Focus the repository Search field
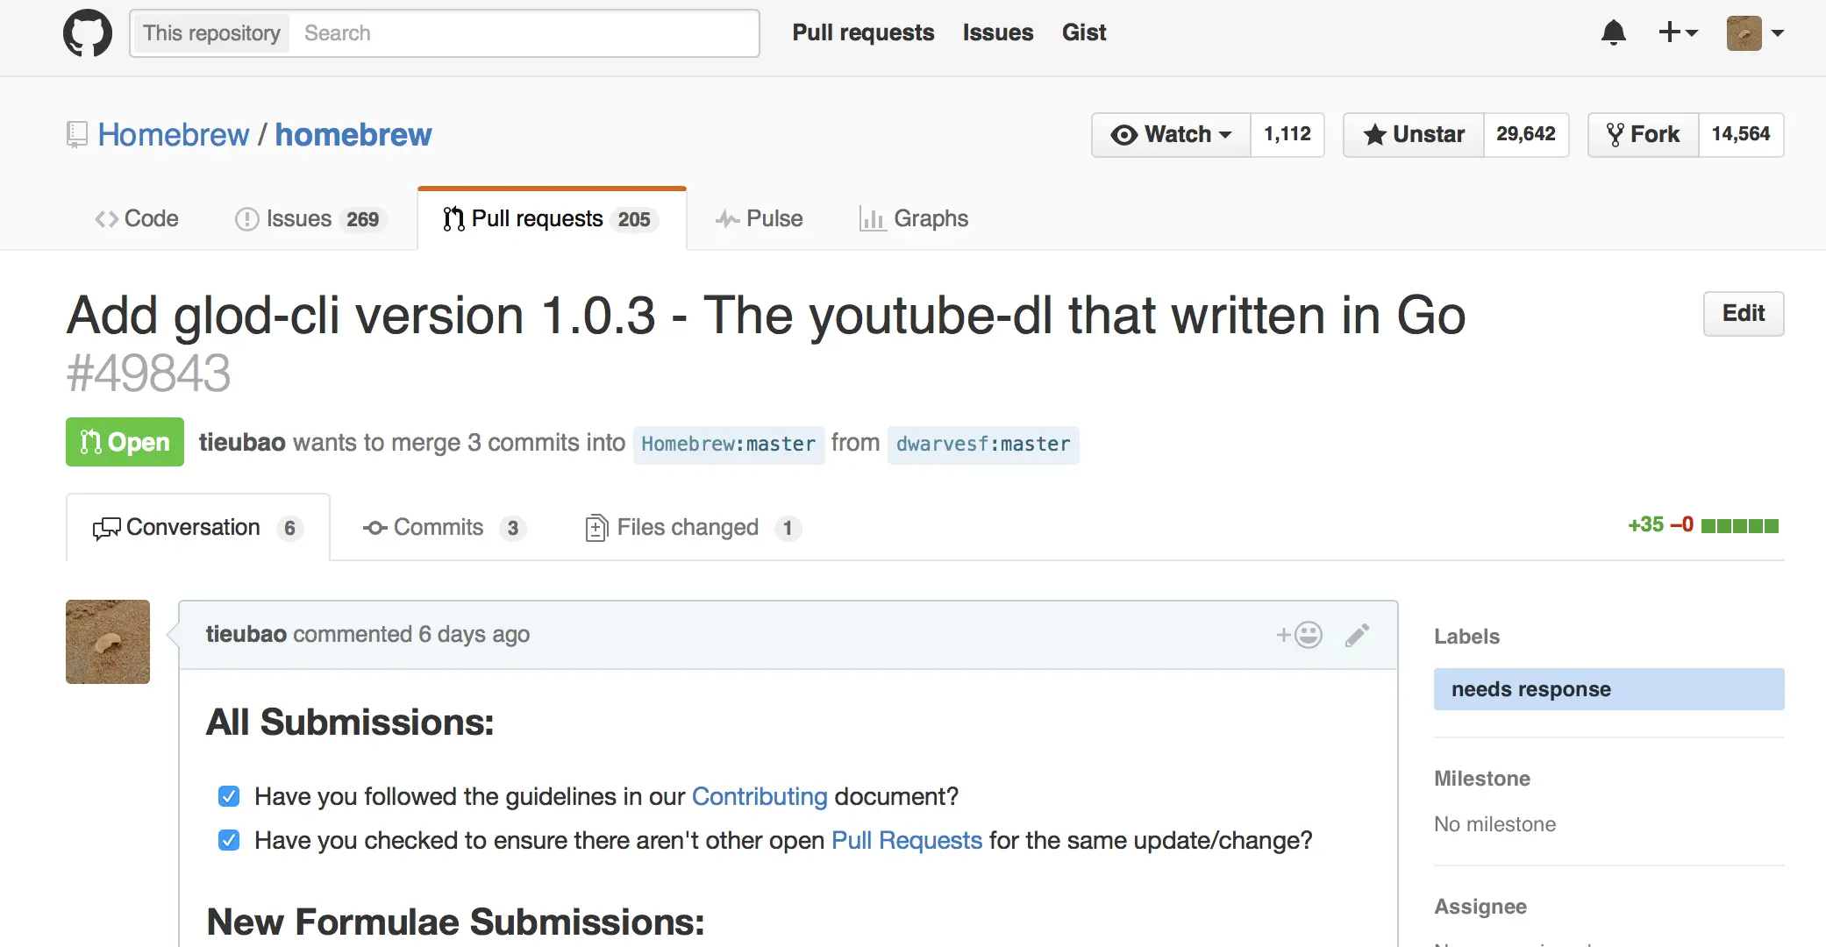 pos(524,33)
